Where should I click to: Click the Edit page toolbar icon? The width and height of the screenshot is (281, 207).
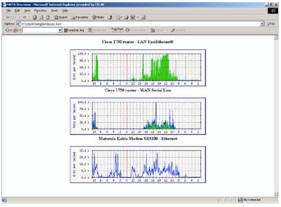pos(133,17)
